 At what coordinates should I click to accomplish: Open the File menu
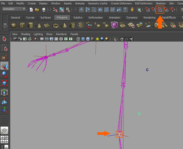click(x=3, y=3)
